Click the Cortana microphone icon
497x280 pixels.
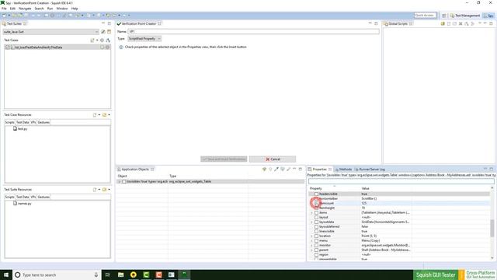(x=96, y=275)
